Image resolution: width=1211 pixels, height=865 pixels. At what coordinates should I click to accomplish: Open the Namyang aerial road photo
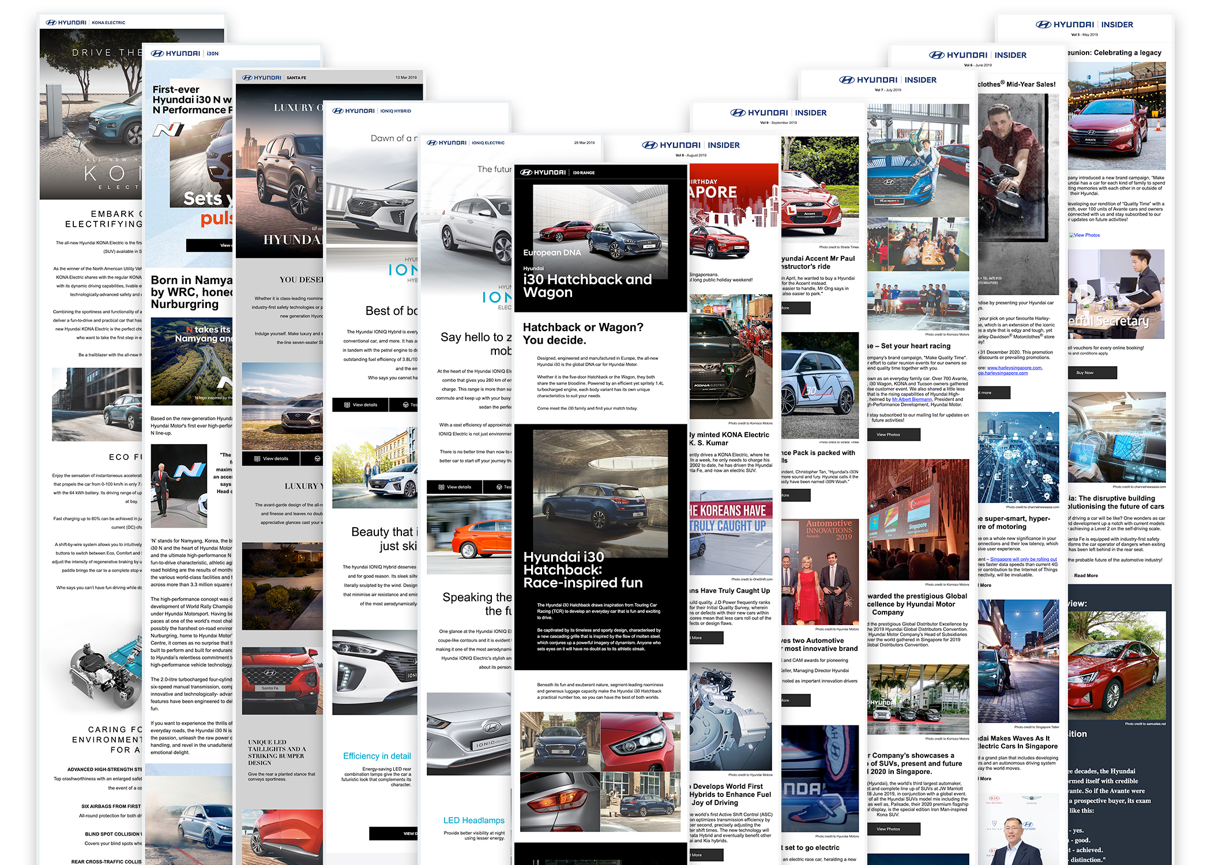tap(191, 361)
